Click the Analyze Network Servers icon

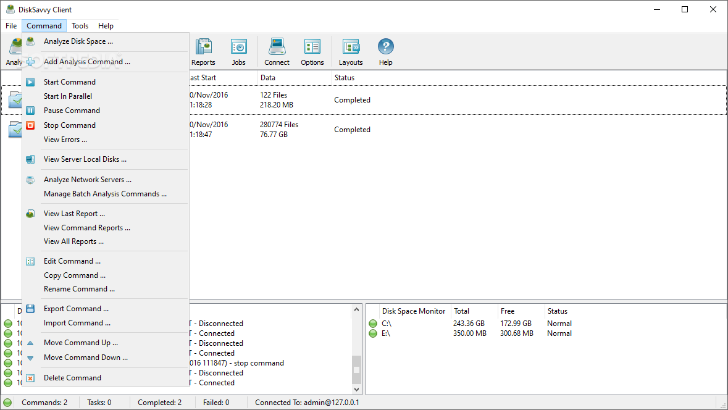tap(30, 180)
